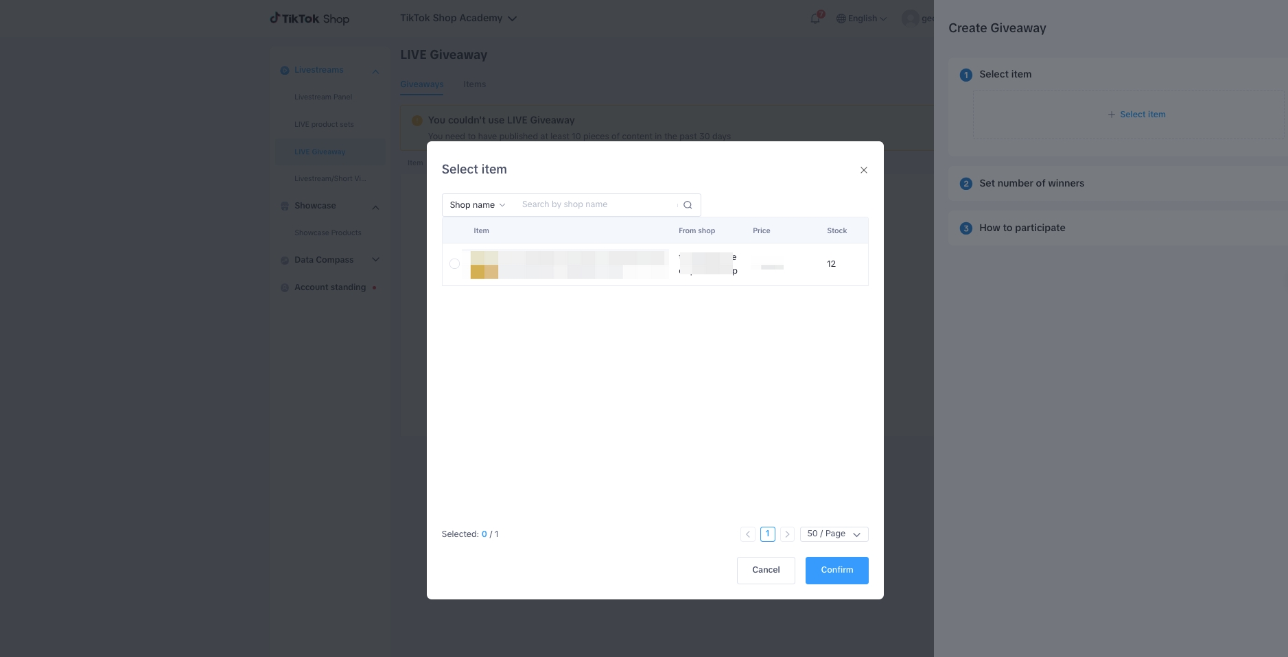
Task: Click the search magnifier icon
Action: [687, 205]
